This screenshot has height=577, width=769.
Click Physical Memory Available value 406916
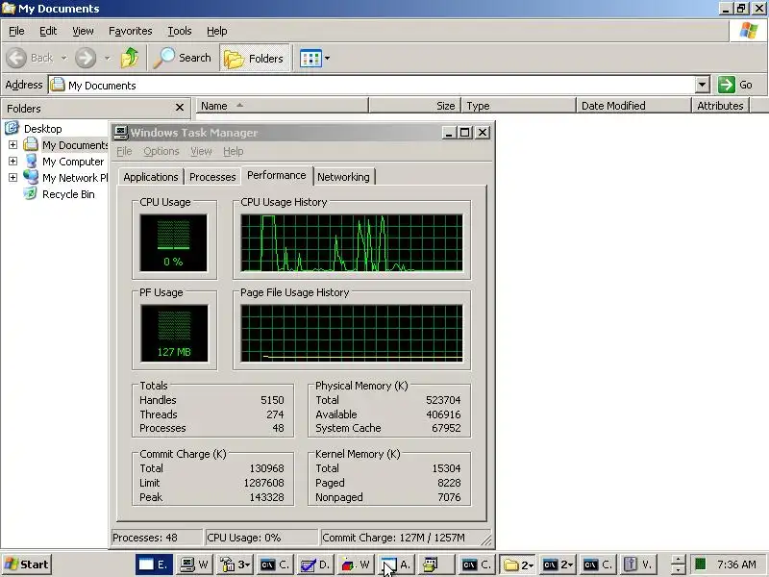pyautogui.click(x=443, y=414)
